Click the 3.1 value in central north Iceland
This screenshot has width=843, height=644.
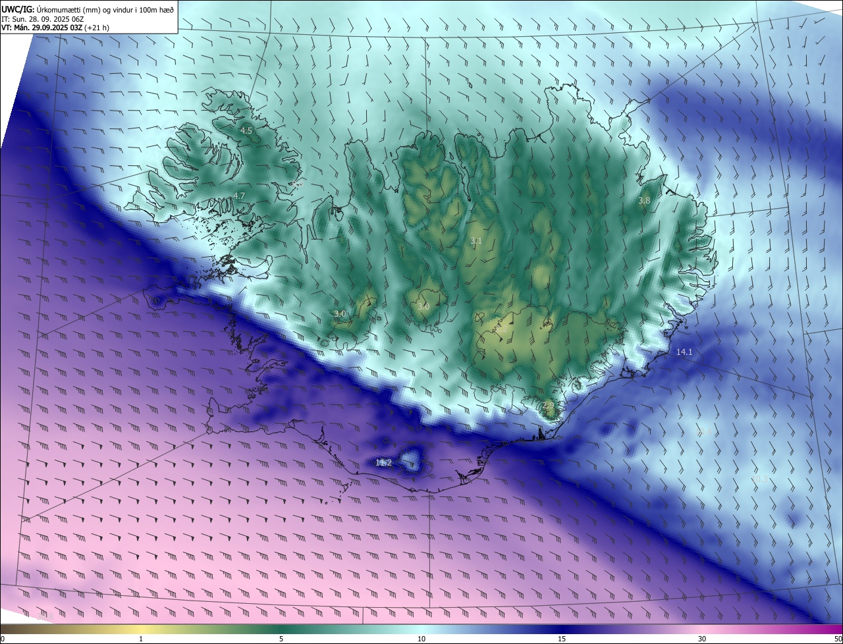476,241
